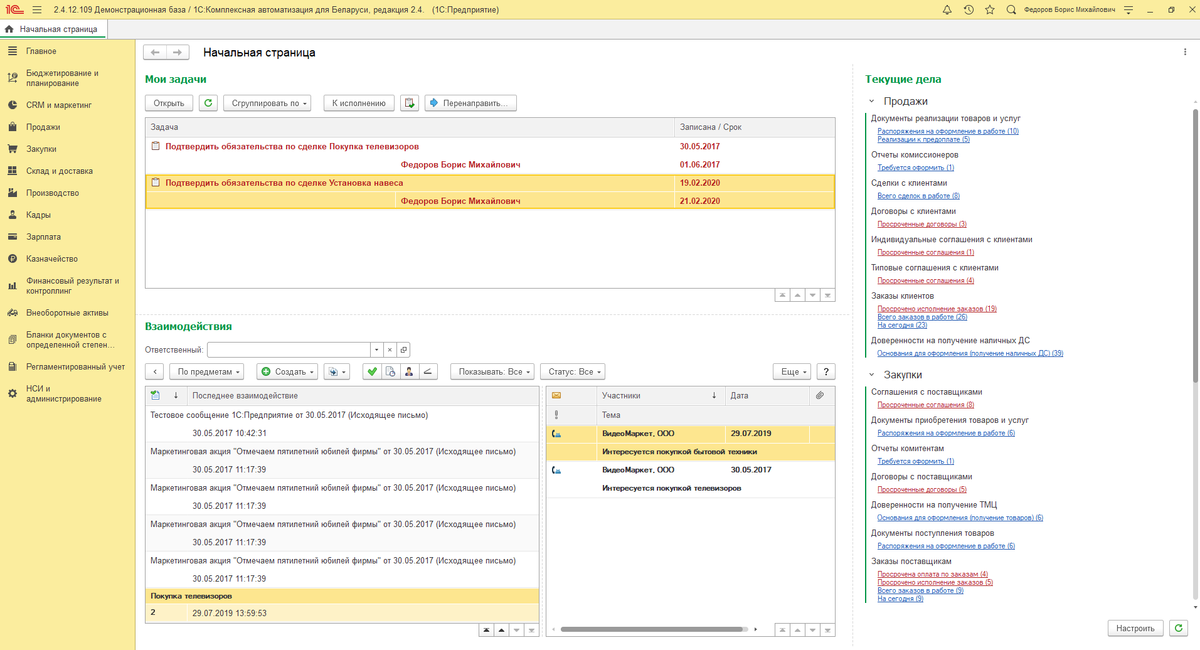Collapse the Продажи section in Текущие дела

(871, 101)
